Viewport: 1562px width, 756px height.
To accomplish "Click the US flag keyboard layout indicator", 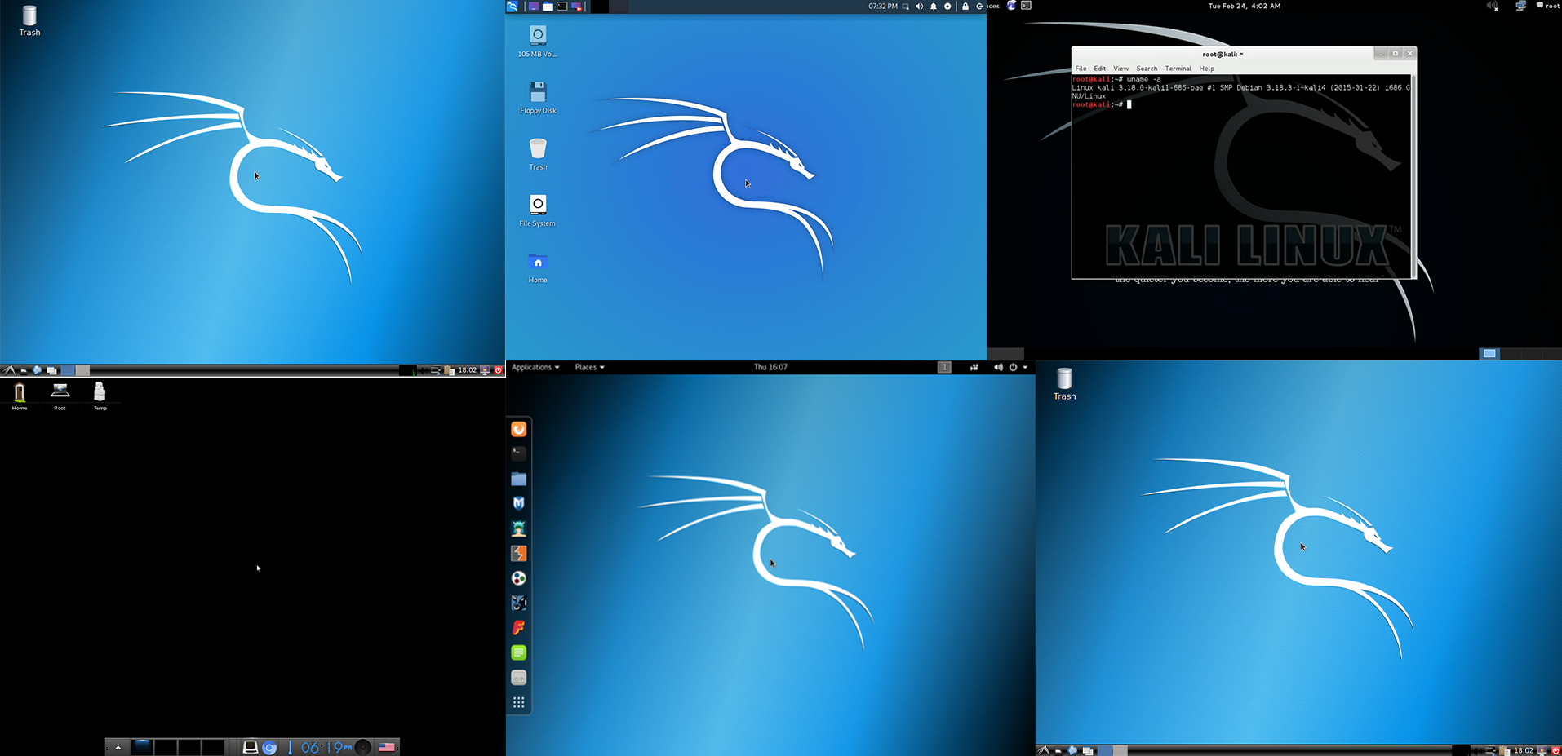I will [x=387, y=747].
